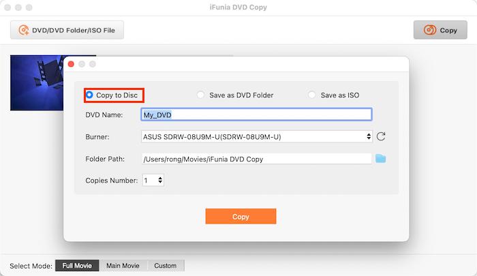The height and width of the screenshot is (276, 477).
Task: Open the blue folder browse icon
Action: (x=380, y=159)
